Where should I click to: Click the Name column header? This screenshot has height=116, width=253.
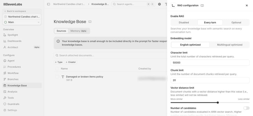point(64,69)
